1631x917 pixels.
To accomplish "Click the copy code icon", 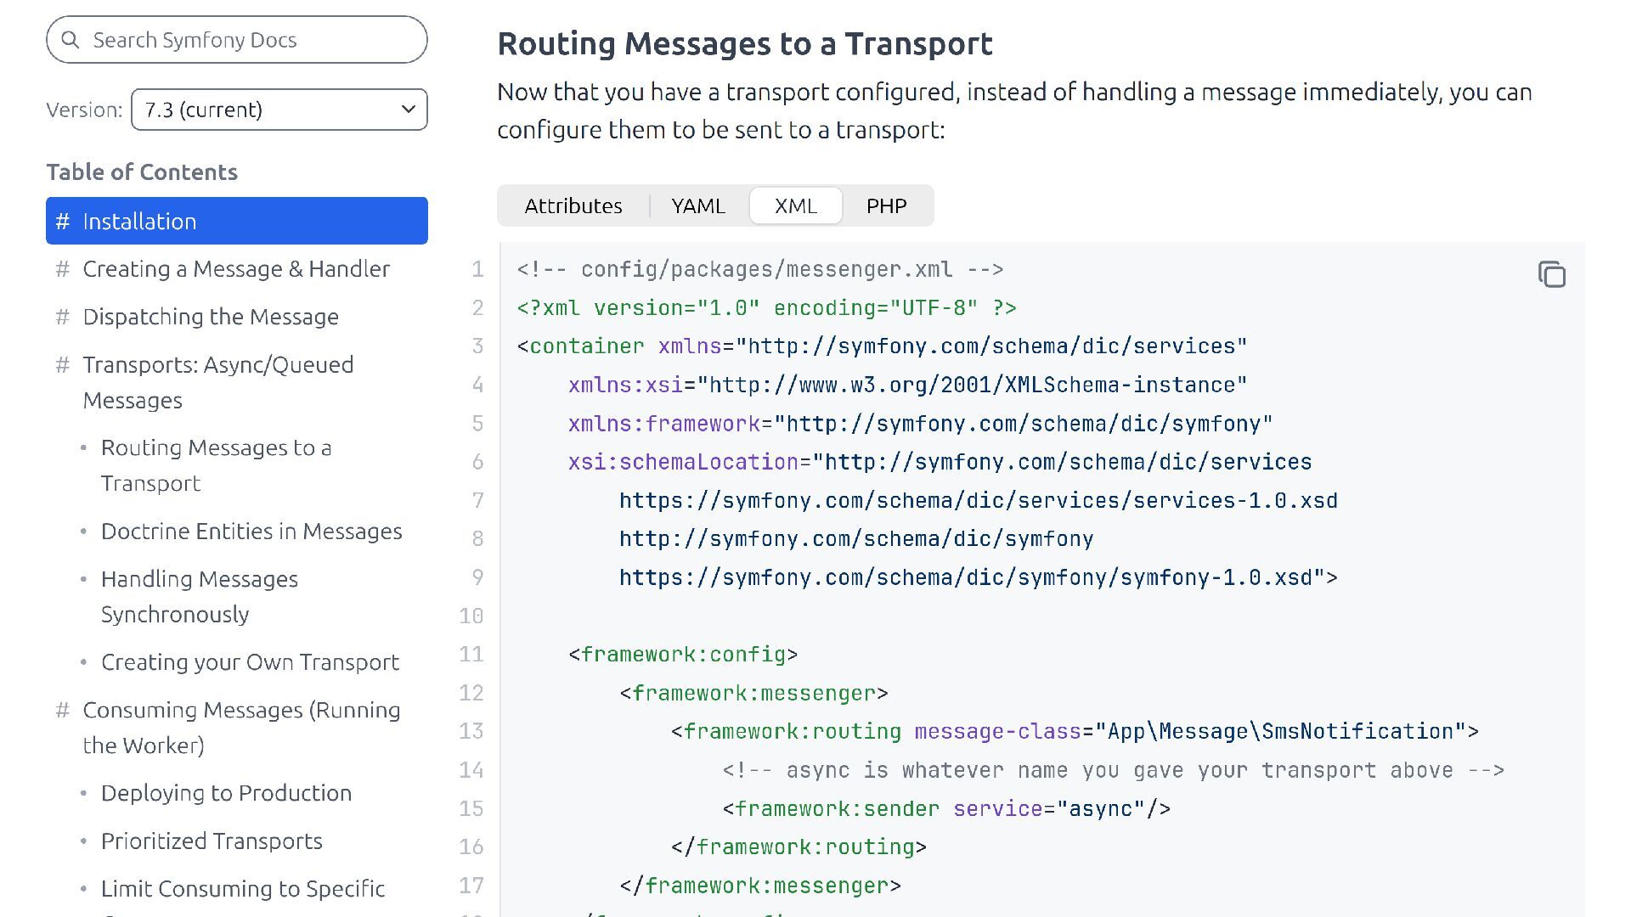I will click(1551, 274).
